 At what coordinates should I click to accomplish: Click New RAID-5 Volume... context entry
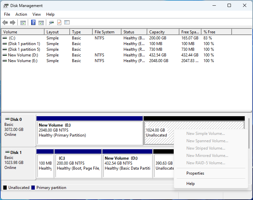click(211, 163)
